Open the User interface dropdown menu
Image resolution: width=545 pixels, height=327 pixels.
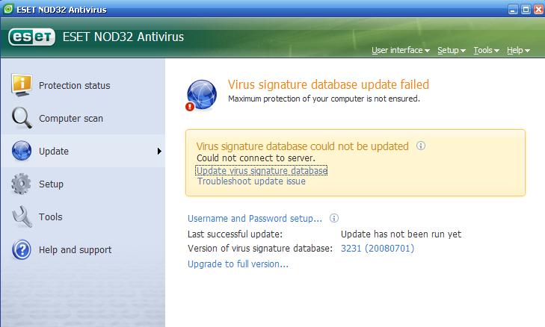coord(401,51)
